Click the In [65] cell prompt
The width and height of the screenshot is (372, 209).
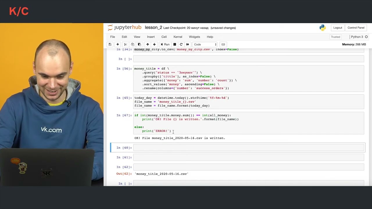124,98
